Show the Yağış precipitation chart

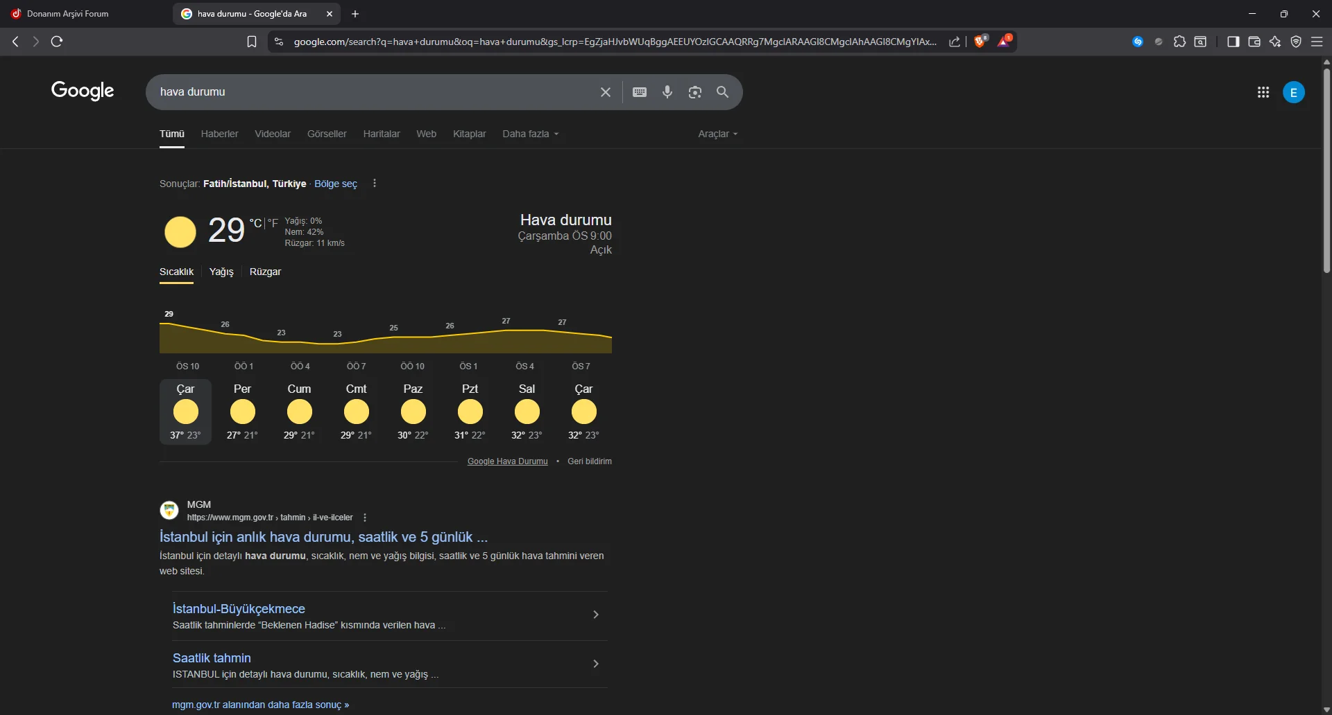(221, 272)
